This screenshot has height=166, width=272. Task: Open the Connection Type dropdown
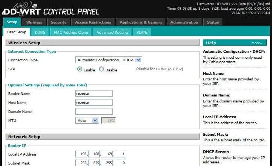pyautogui.click(x=109, y=60)
